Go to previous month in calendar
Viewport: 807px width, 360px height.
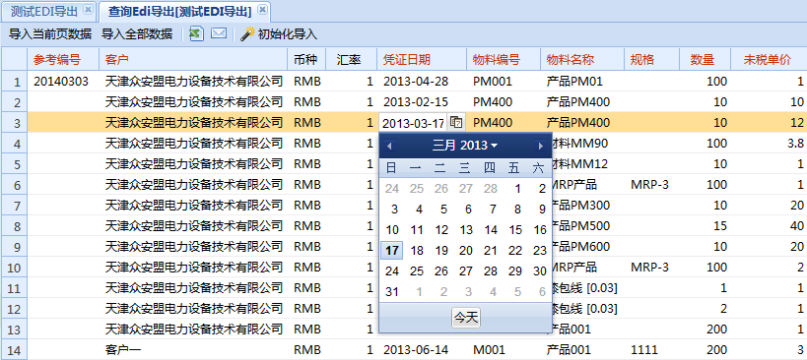pos(389,146)
